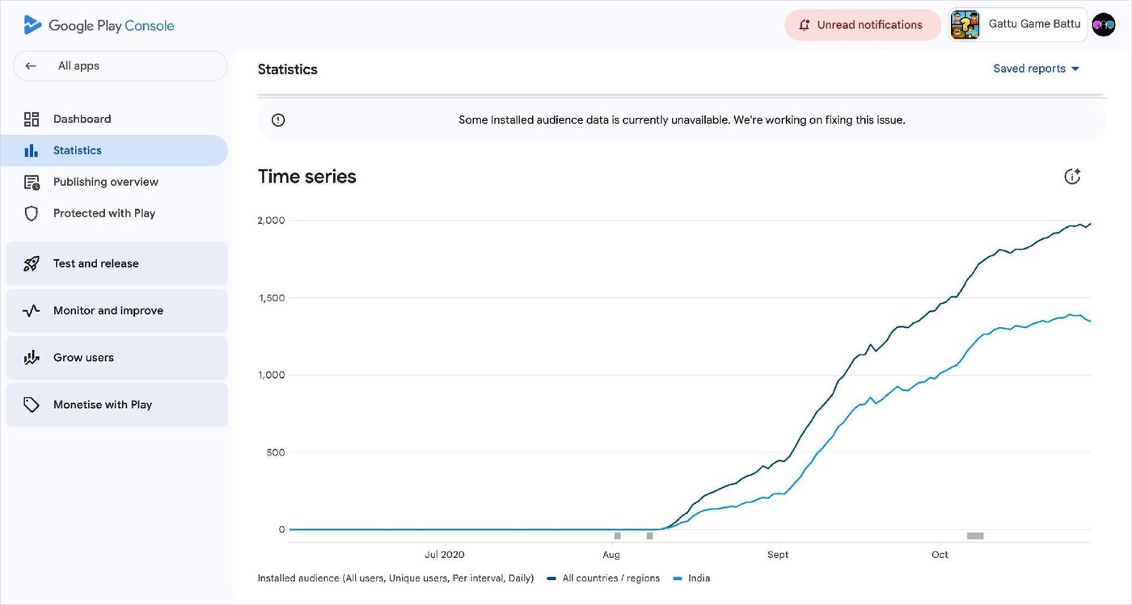The image size is (1132, 605).
Task: Click the Test and release rocket icon
Action: point(32,263)
